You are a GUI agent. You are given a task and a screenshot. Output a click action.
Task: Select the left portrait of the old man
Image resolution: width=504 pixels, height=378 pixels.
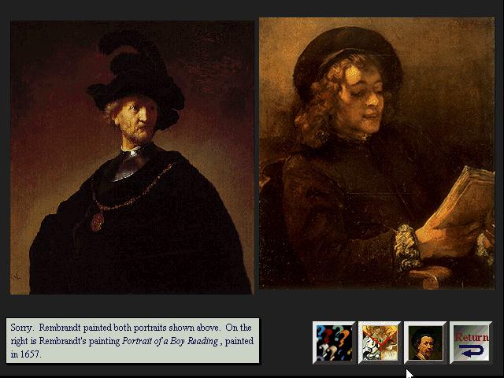point(132,157)
